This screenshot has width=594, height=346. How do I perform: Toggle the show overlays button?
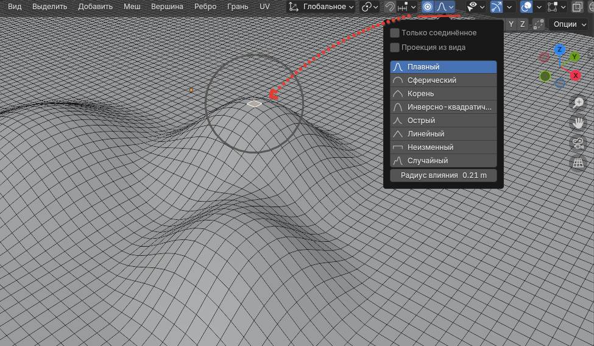(x=526, y=7)
